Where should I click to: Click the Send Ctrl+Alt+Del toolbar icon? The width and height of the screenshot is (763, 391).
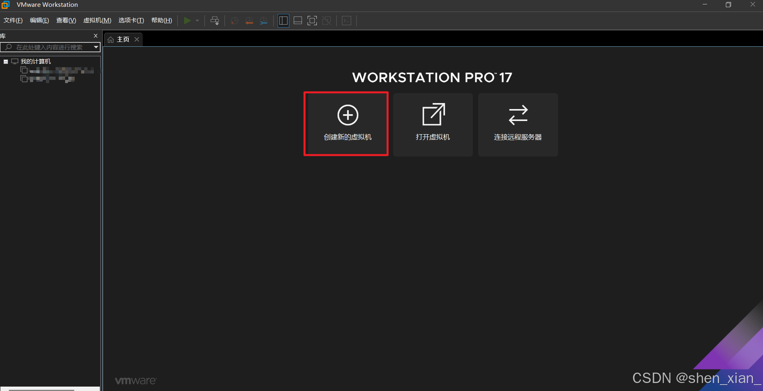[x=215, y=21]
